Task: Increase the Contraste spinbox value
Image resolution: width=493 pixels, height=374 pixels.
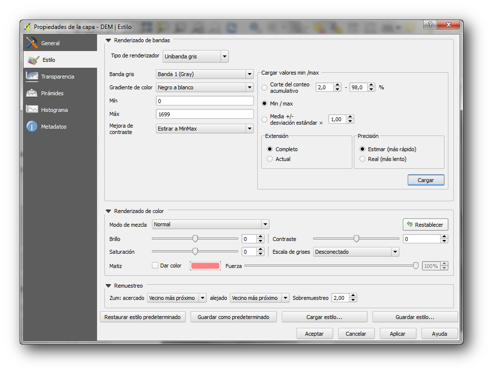Action: point(444,237)
